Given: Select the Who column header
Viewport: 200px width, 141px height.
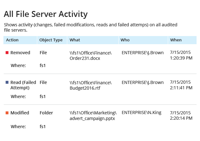Looking at the screenshot, I should click(x=143, y=40).
